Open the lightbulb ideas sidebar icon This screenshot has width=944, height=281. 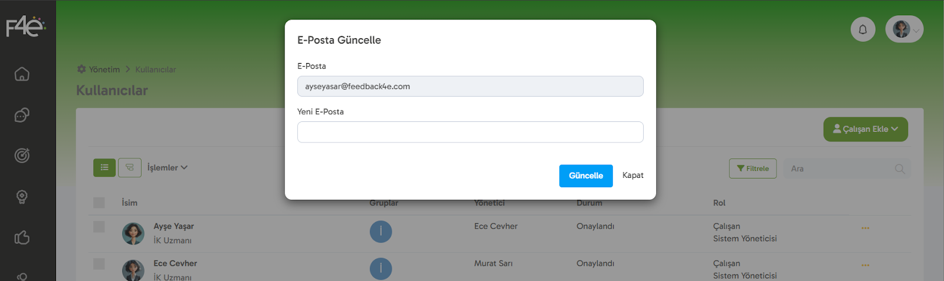click(22, 197)
